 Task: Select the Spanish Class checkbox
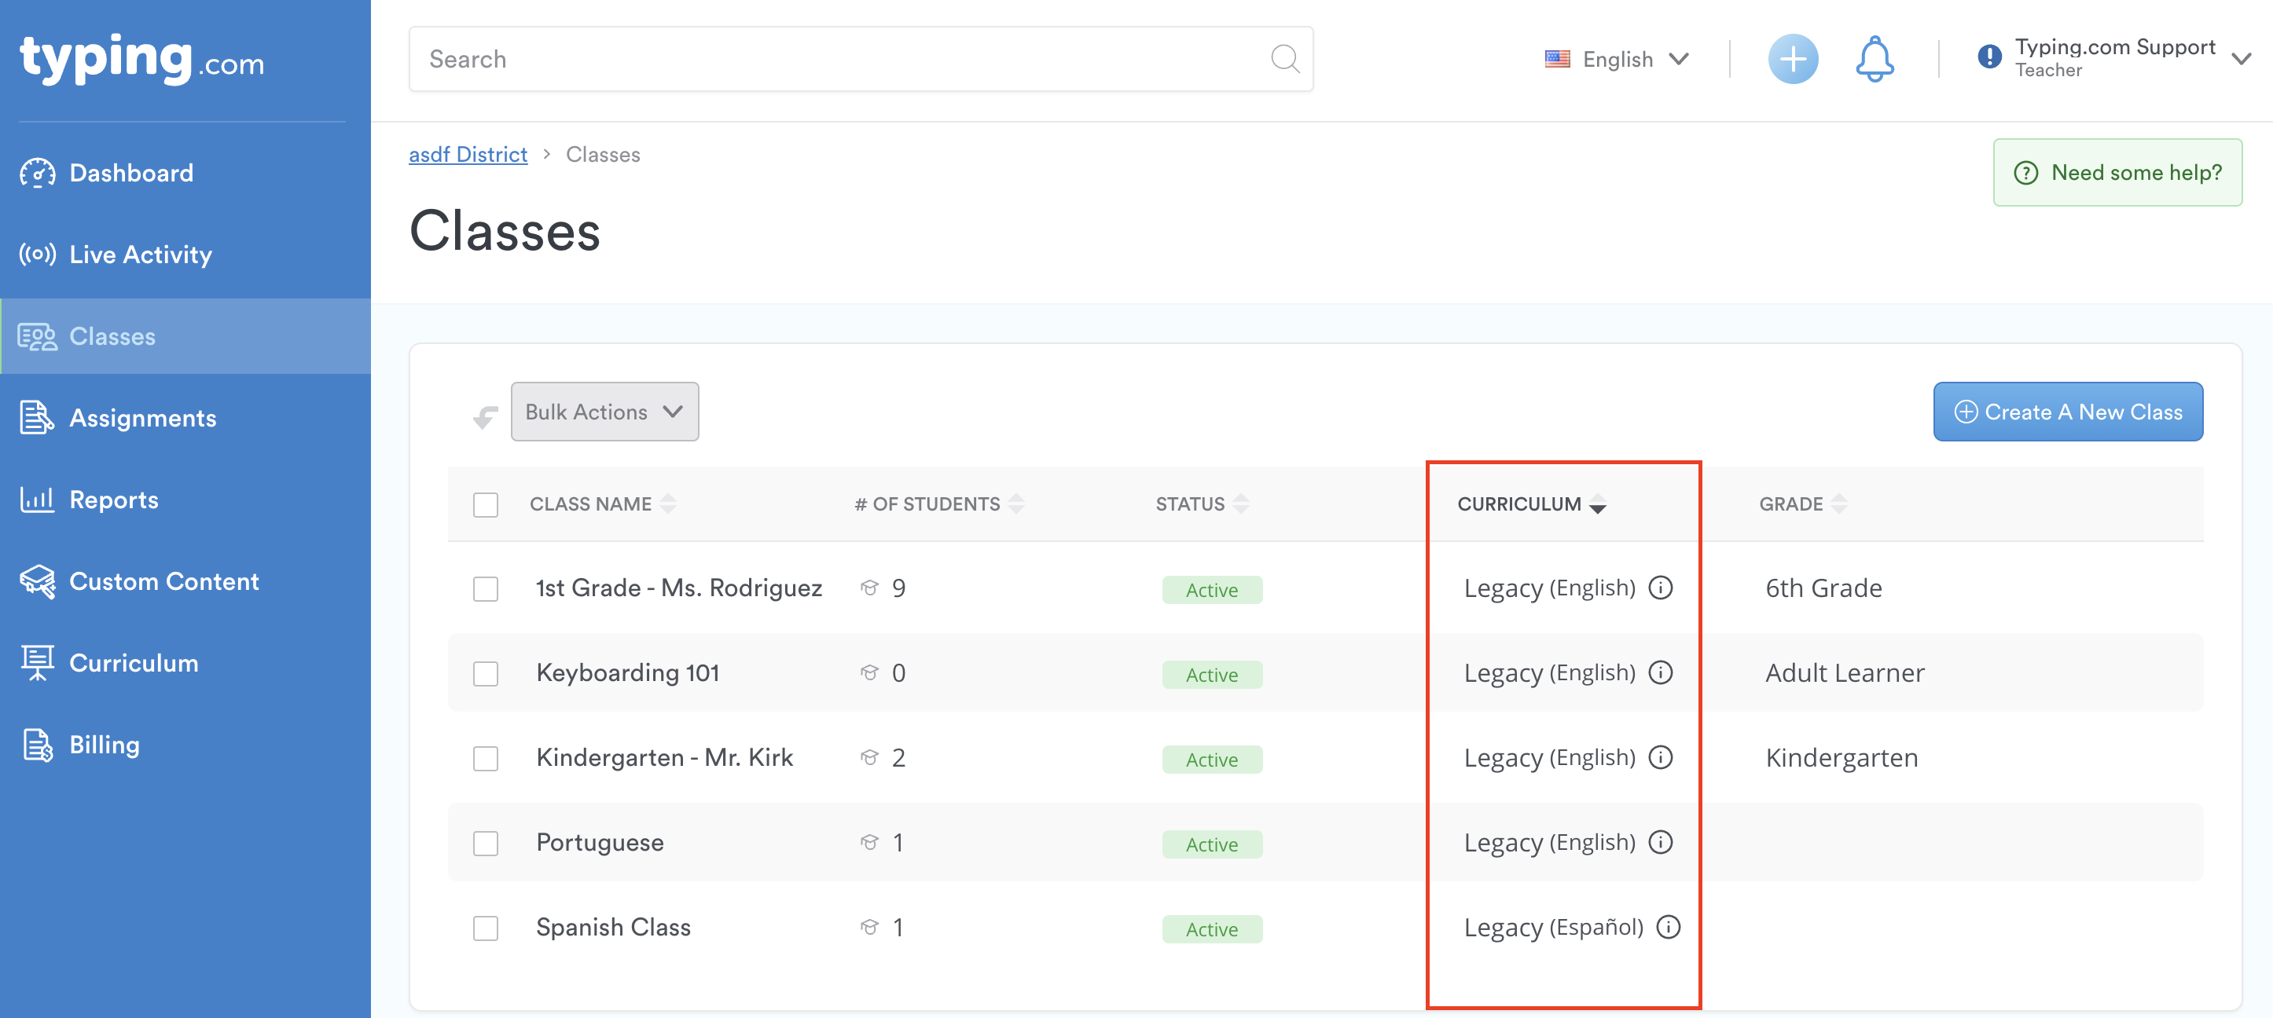(x=485, y=928)
